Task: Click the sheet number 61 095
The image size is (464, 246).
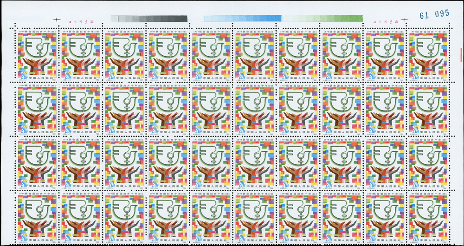Action: tap(434, 14)
